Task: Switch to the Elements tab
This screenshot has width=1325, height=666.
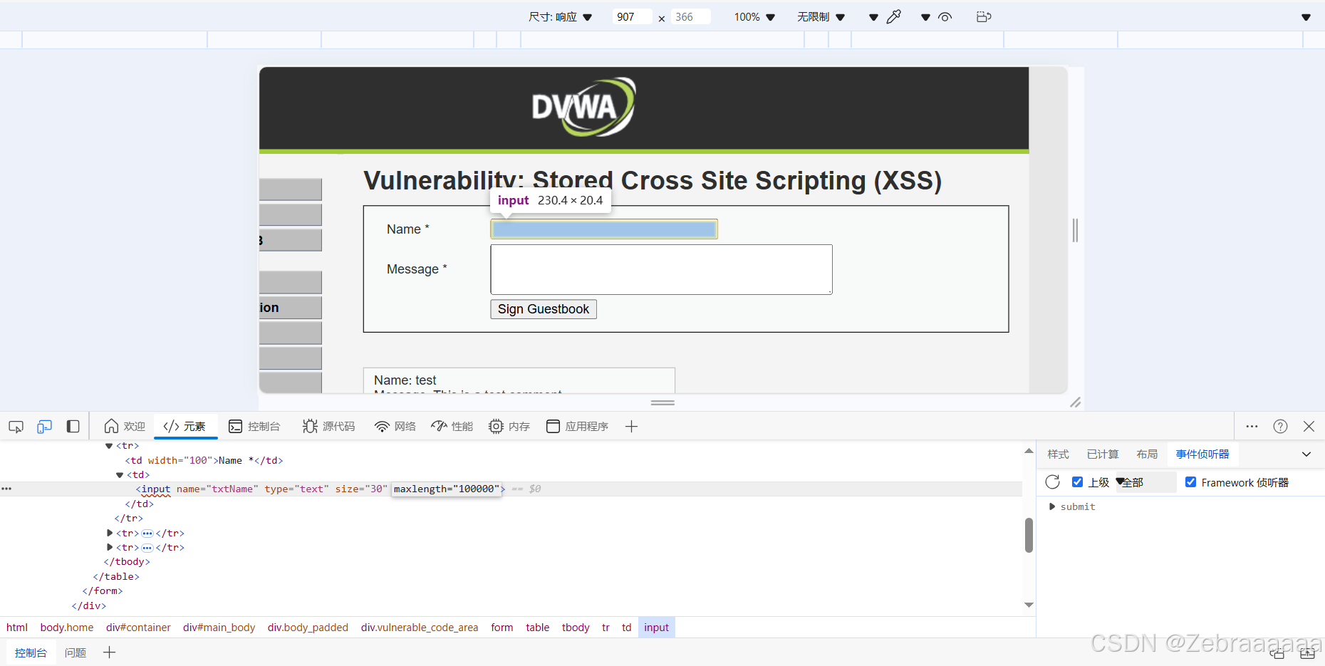Action: pos(185,426)
